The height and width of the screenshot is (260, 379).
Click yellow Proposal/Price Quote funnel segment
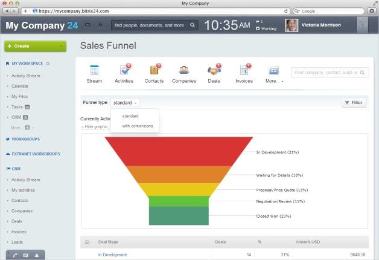(179, 189)
